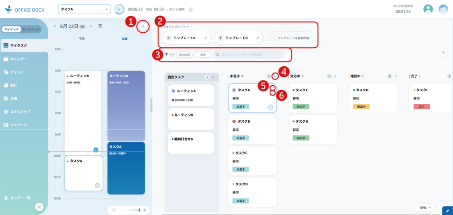Toggle the 締切期間 filter chip
This screenshot has height=215, width=453.
184,55
